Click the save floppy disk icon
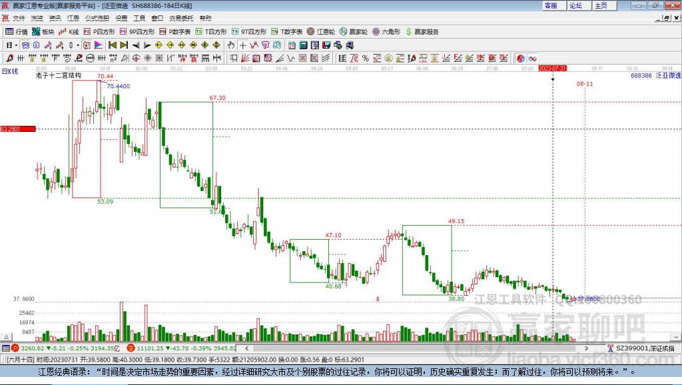 pos(326,45)
